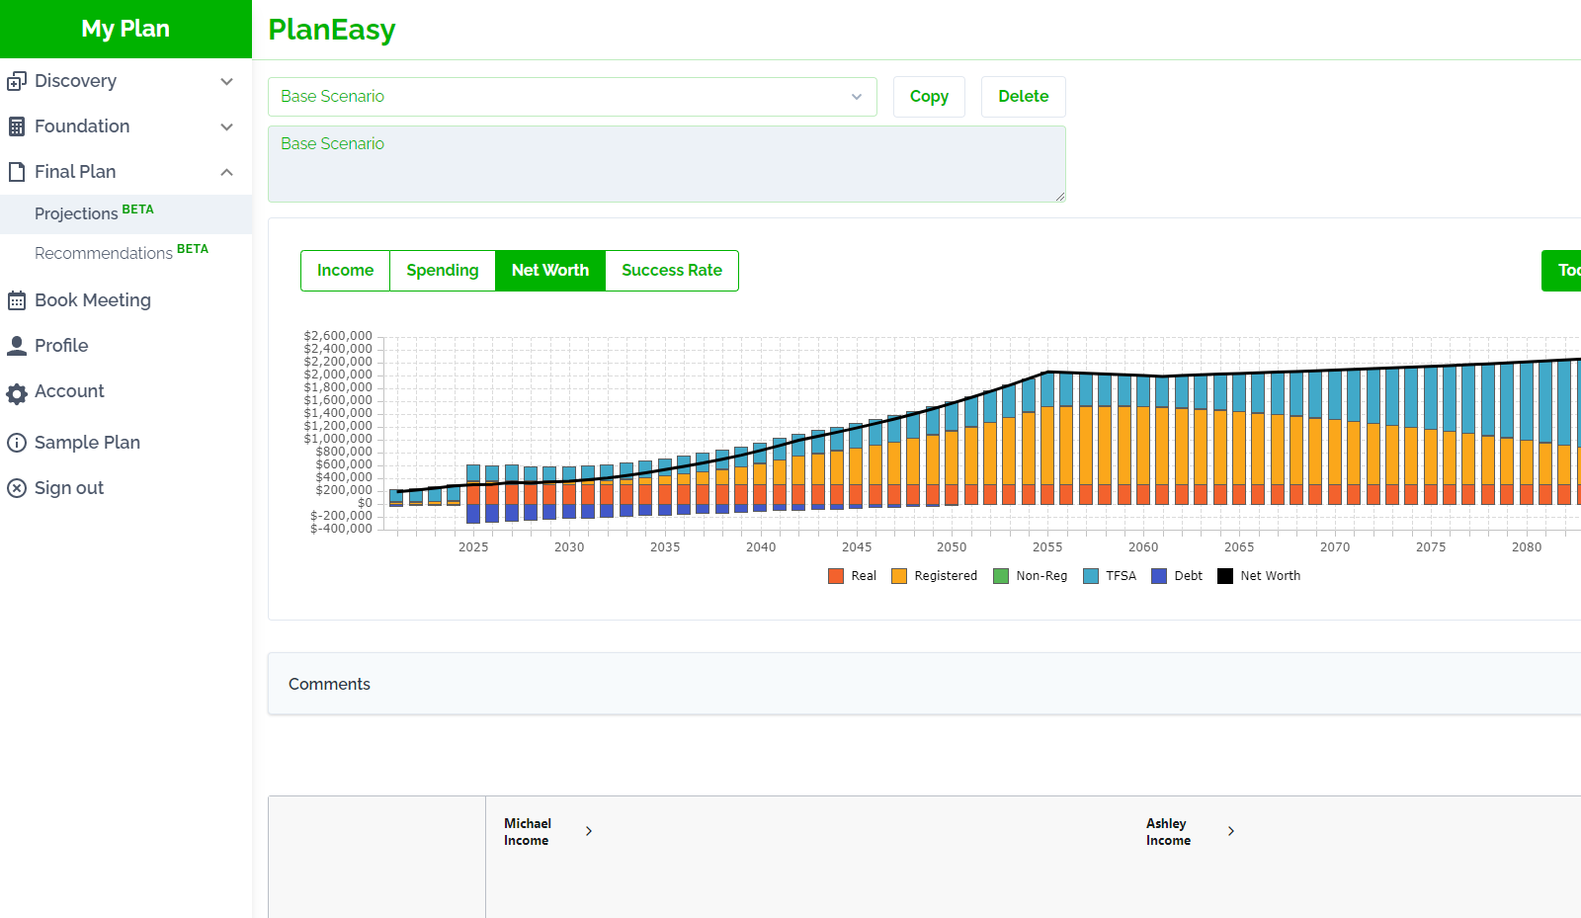
Task: Open the Base Scenario dropdown
Action: 572,97
